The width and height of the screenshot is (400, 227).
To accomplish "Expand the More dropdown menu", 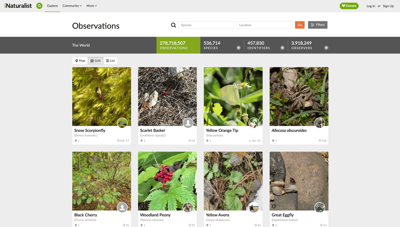I will click(91, 6).
